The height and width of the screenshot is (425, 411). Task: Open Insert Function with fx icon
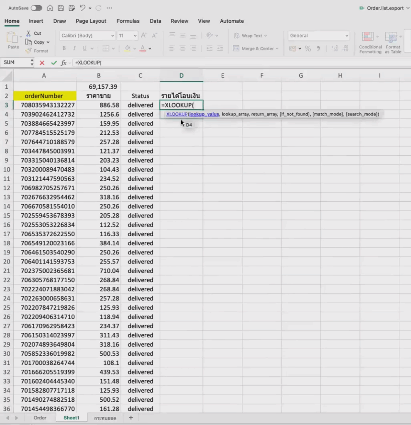click(x=64, y=63)
